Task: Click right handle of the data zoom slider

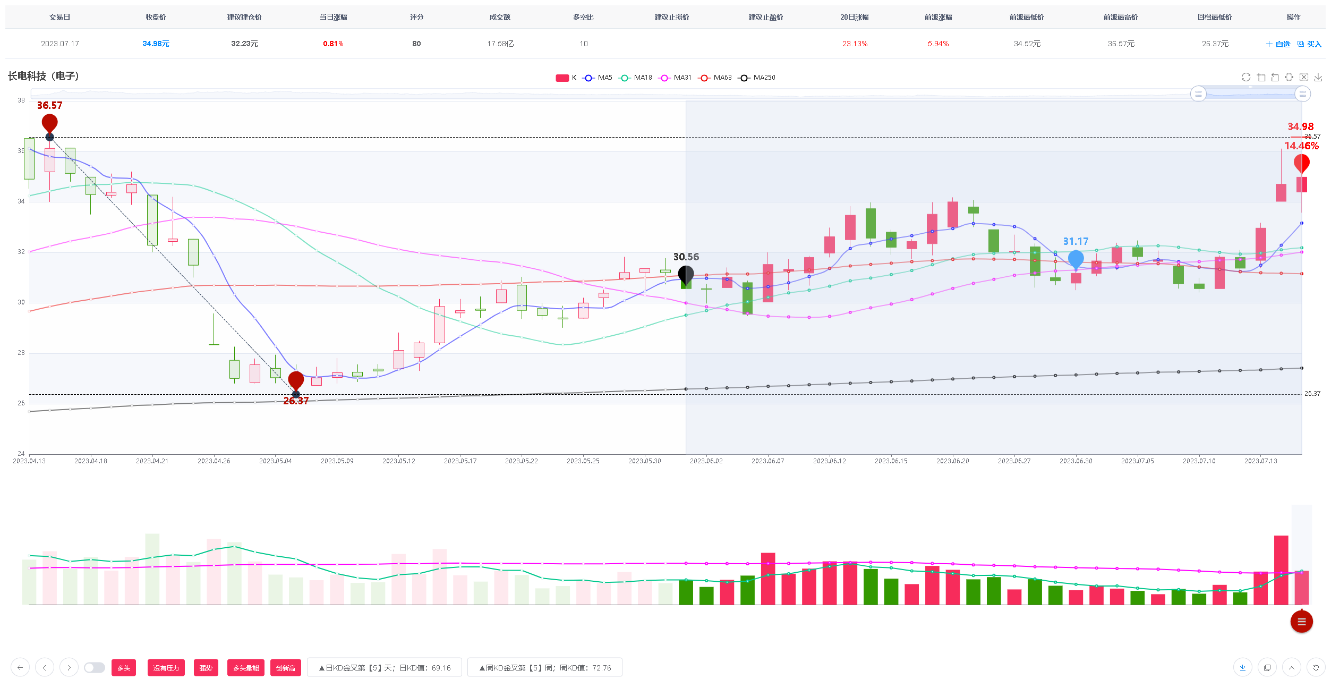Action: (x=1302, y=94)
